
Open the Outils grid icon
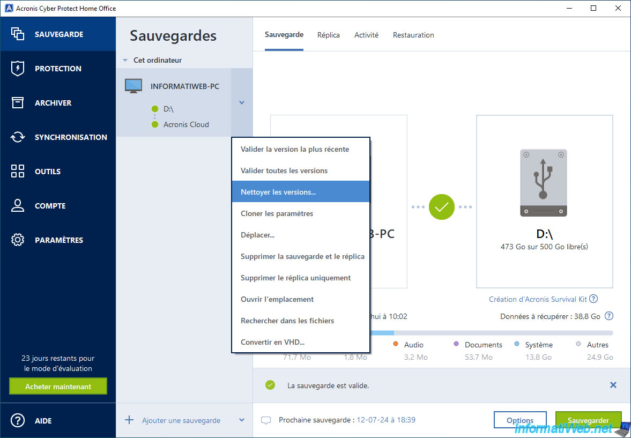(18, 172)
